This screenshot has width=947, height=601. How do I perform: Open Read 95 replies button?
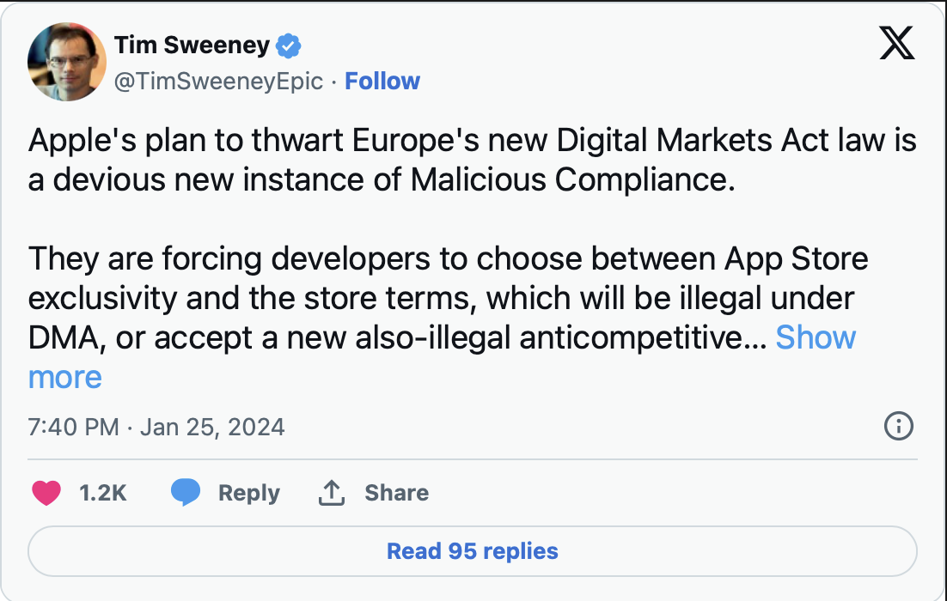[x=473, y=551]
